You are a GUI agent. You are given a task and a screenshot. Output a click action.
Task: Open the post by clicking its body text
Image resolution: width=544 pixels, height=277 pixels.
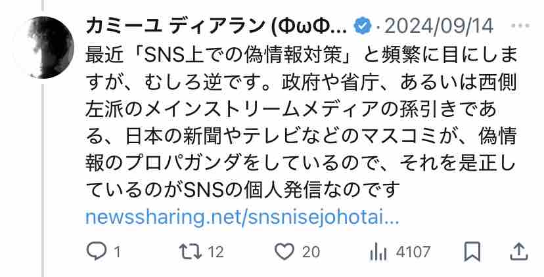pos(301,123)
